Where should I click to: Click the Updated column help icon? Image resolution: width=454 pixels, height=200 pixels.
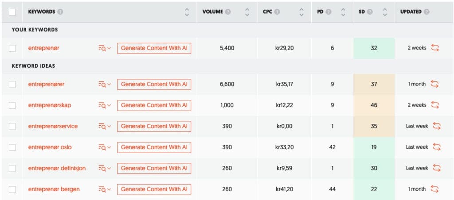coord(427,12)
